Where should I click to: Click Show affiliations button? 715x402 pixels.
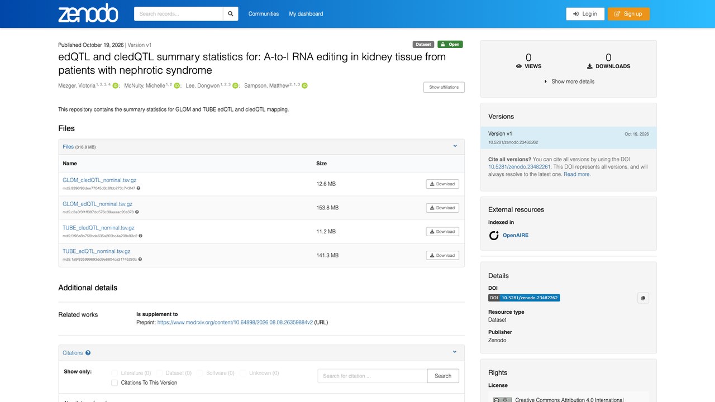click(444, 87)
